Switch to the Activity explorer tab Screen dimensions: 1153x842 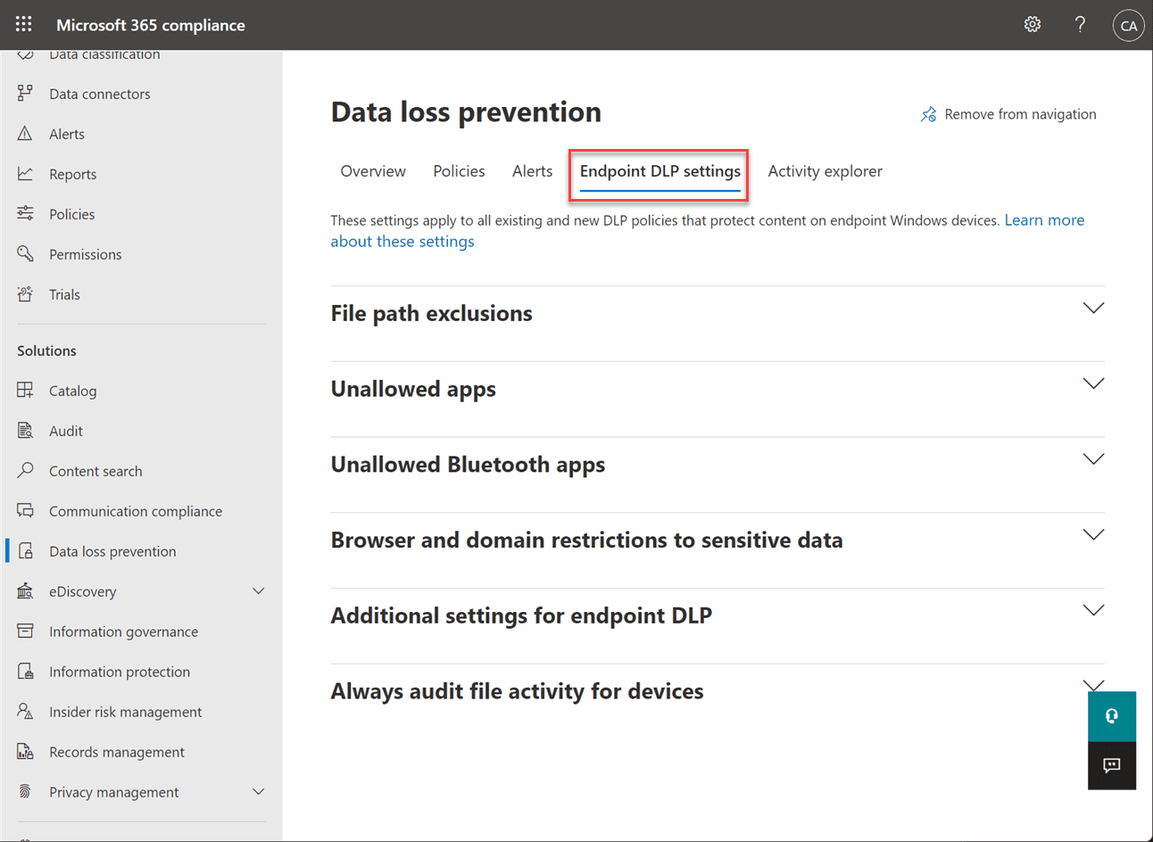coord(825,170)
